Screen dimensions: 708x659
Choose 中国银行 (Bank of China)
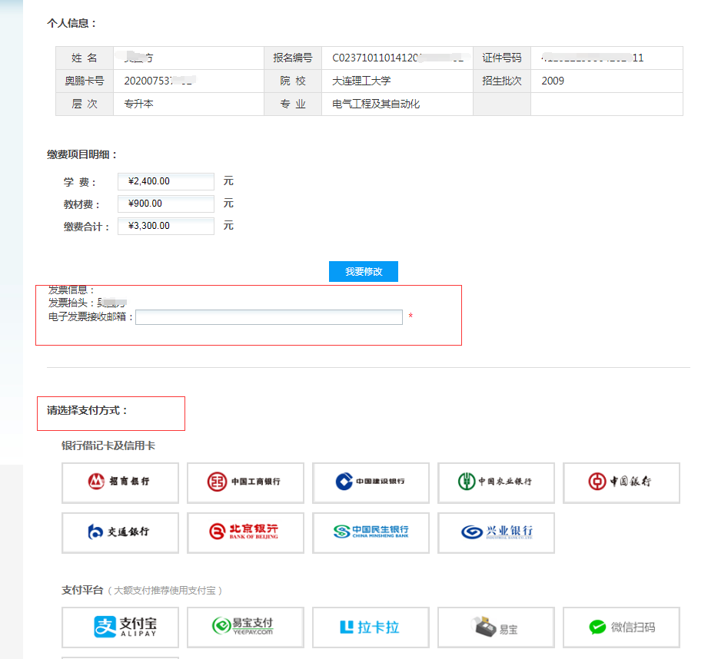click(x=621, y=482)
